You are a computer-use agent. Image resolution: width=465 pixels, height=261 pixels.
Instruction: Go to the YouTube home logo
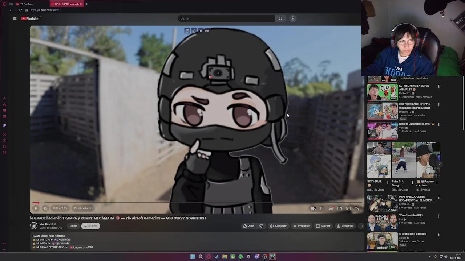31,18
